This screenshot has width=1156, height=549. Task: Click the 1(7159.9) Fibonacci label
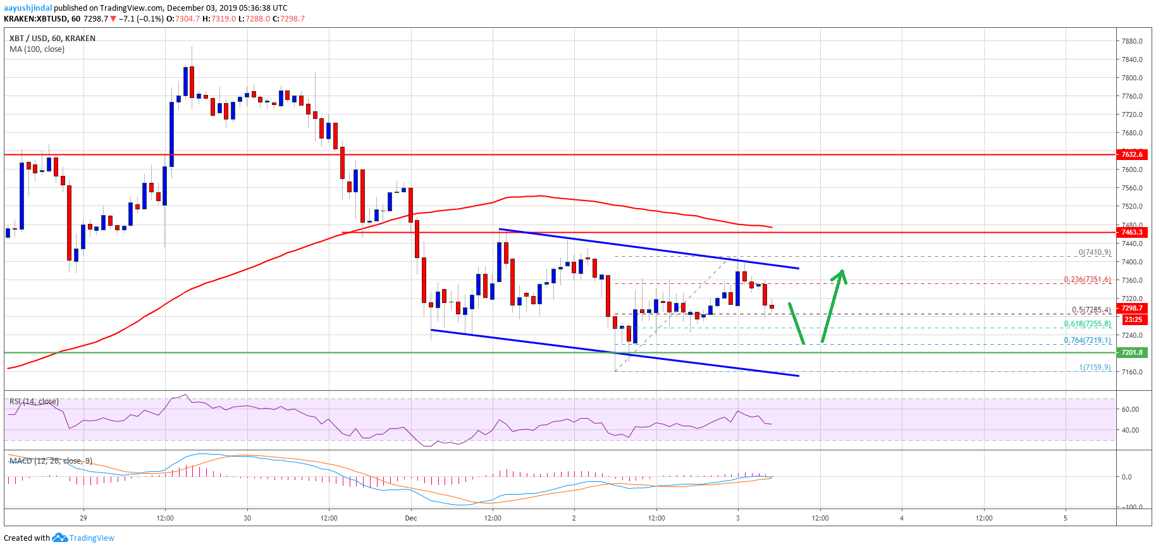tap(1095, 367)
